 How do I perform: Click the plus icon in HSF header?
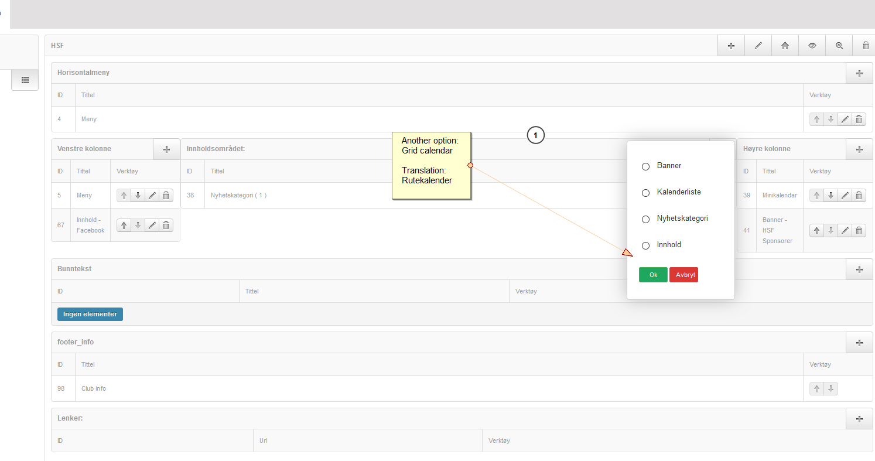(731, 46)
